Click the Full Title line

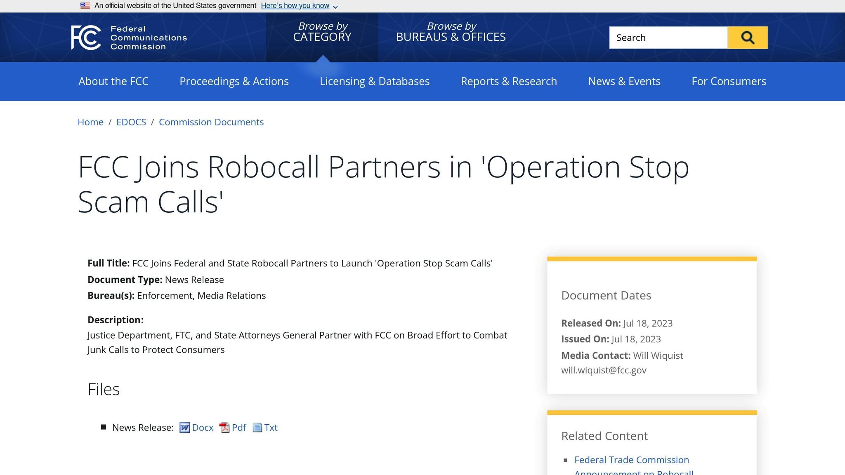(290, 263)
